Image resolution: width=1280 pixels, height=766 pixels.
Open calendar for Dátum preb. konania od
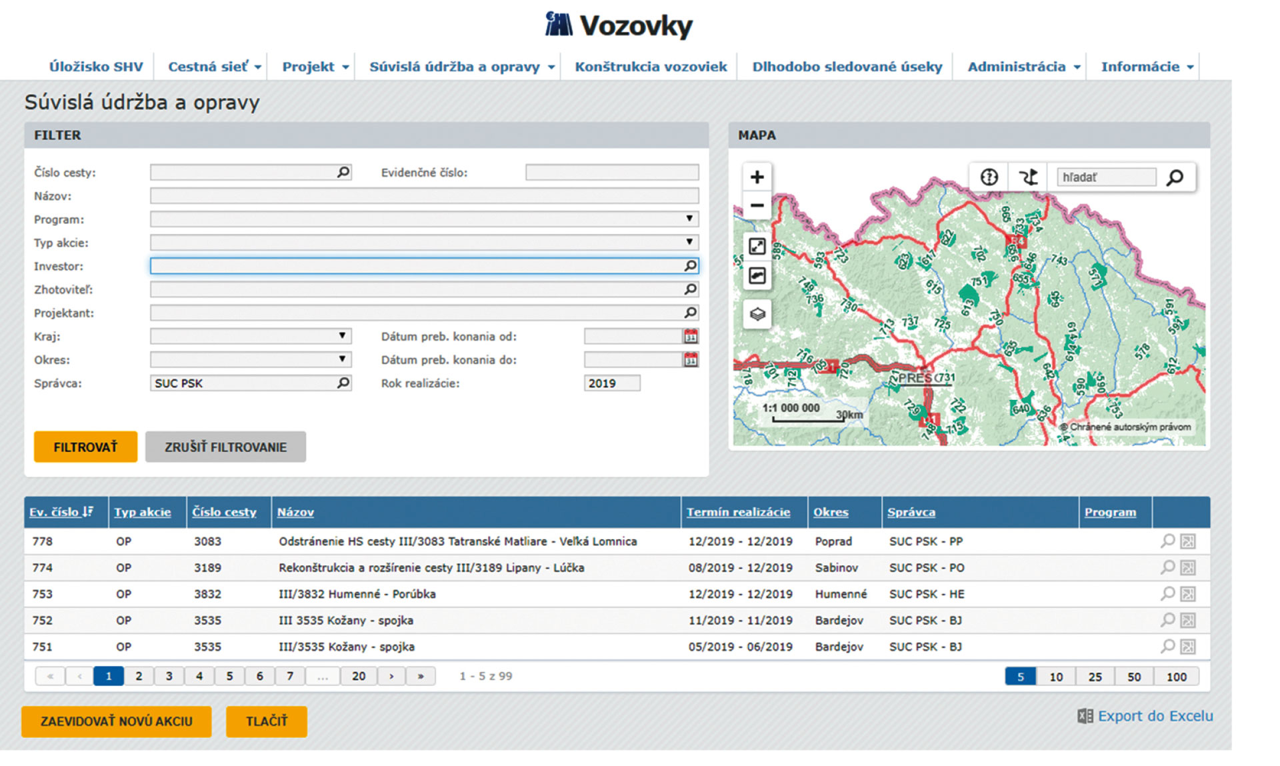click(x=691, y=337)
